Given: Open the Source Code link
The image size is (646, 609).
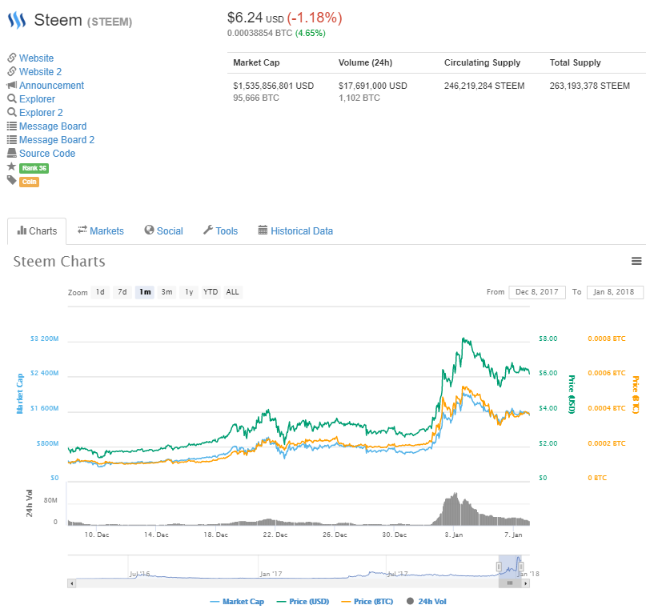Looking at the screenshot, I should coord(47,153).
